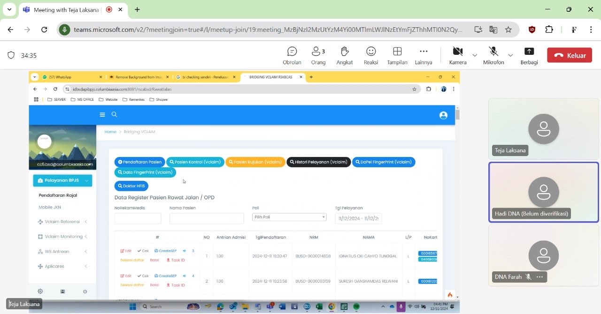This screenshot has width=601, height=314.
Task: Reload the Teams page
Action: pyautogui.click(x=44, y=30)
